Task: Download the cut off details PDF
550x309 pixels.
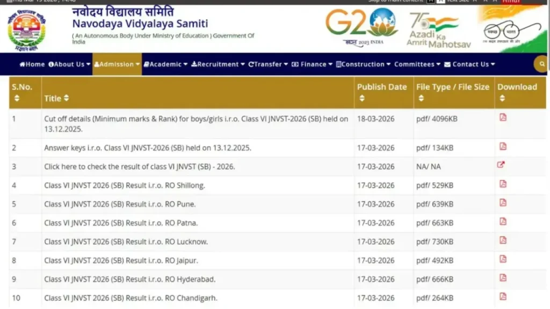Action: coord(503,117)
